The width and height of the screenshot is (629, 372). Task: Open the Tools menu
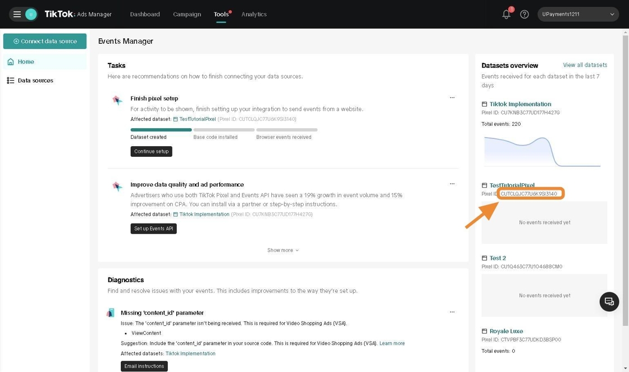[x=221, y=15]
